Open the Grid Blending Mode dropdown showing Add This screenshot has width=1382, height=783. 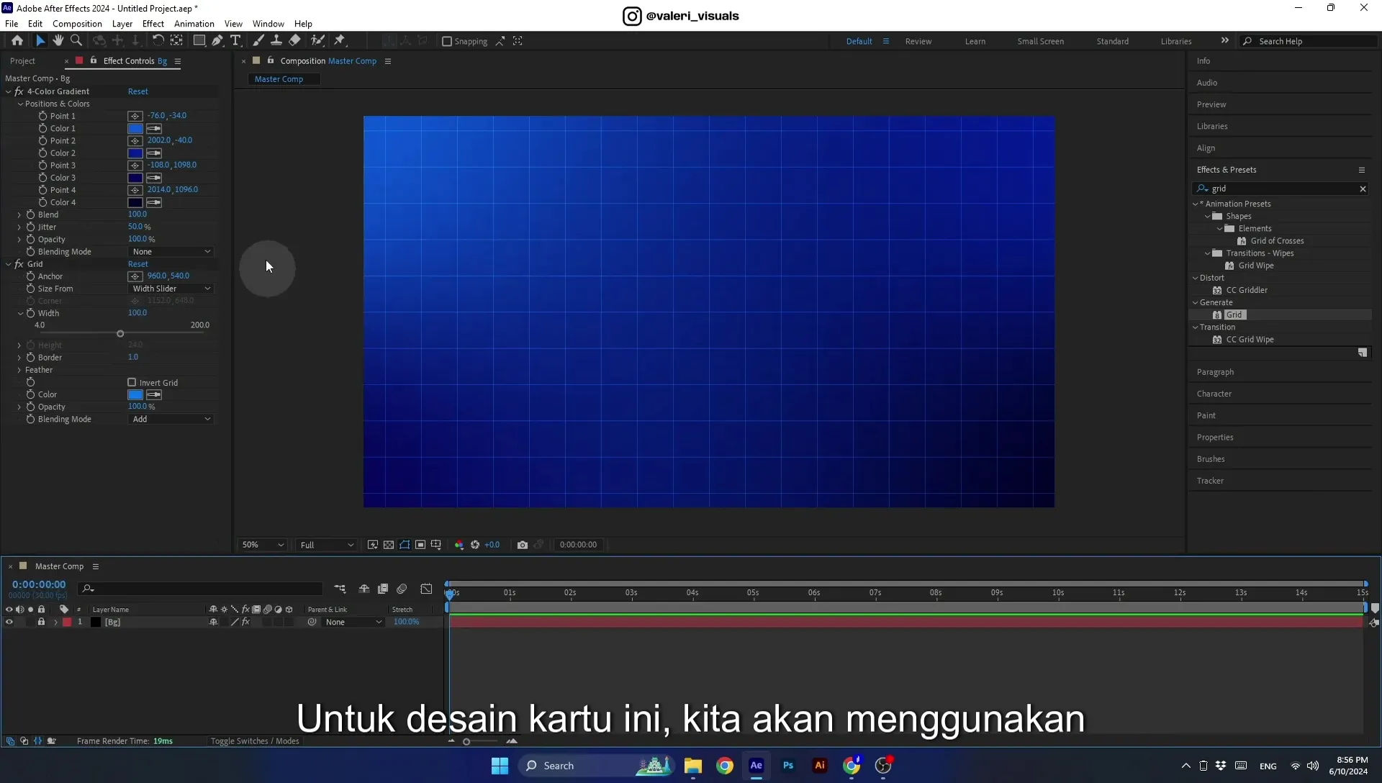(171, 419)
